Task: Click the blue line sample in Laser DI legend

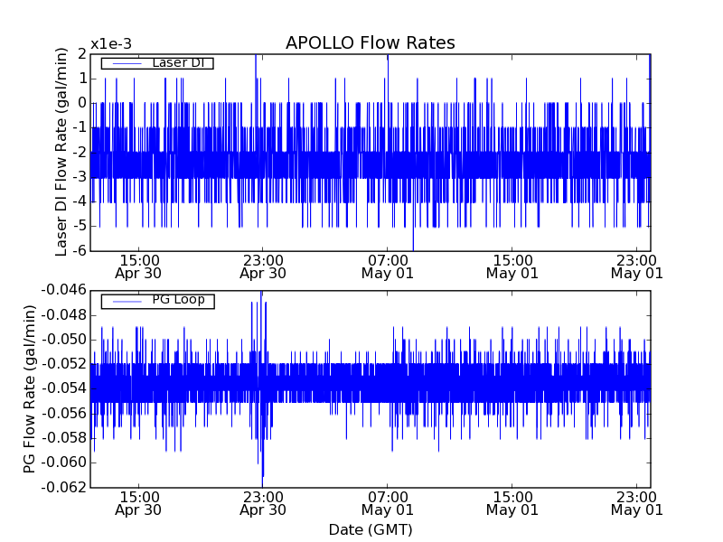Action: click(125, 63)
